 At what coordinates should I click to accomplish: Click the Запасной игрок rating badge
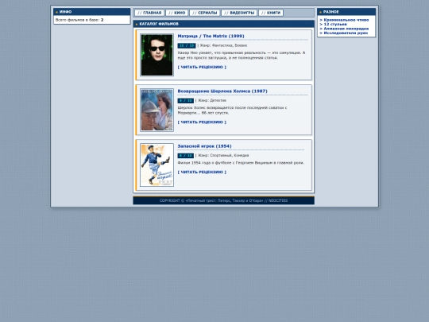(185, 156)
